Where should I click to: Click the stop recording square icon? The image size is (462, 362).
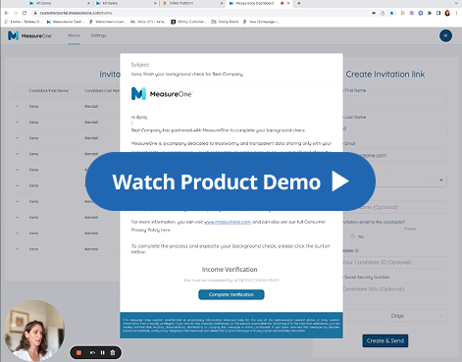tap(78, 352)
